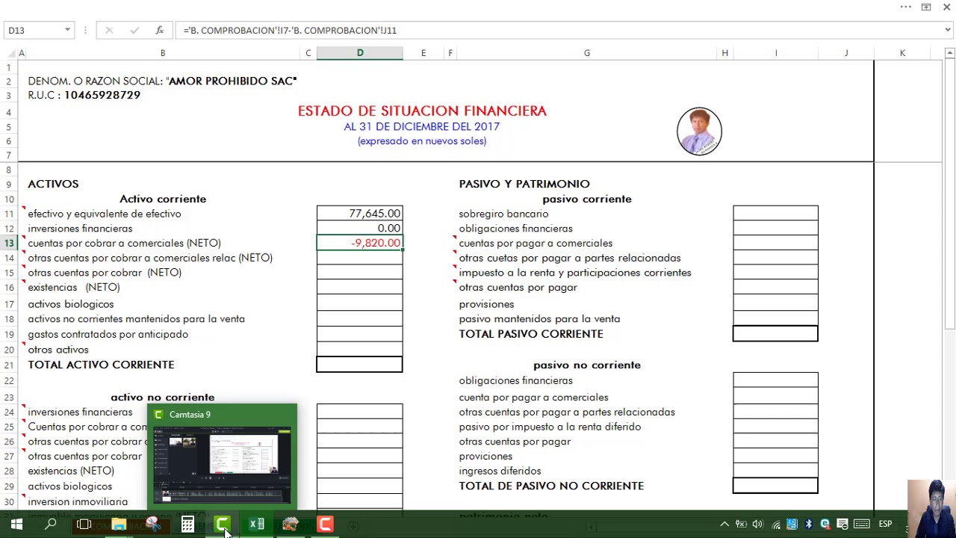Click the Cancel formula X icon
The width and height of the screenshot is (956, 538).
click(x=109, y=31)
